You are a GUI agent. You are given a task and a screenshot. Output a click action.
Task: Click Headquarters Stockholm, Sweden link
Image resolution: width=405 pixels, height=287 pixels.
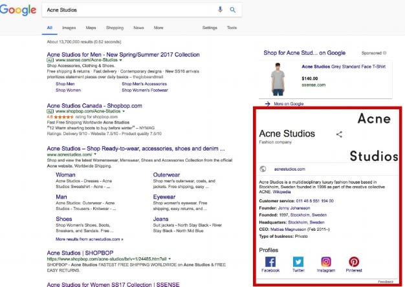306,222
